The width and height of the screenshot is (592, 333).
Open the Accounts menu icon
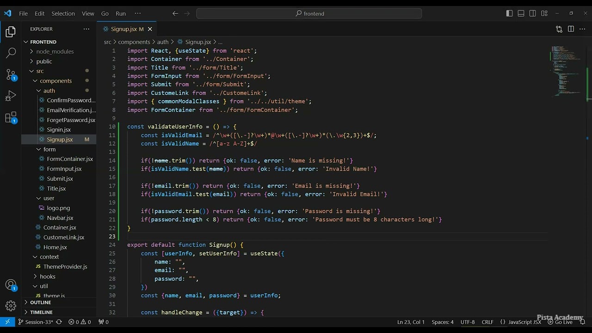[11, 285]
